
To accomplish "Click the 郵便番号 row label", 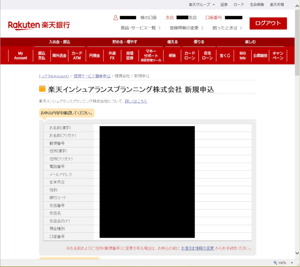I will (57, 143).
